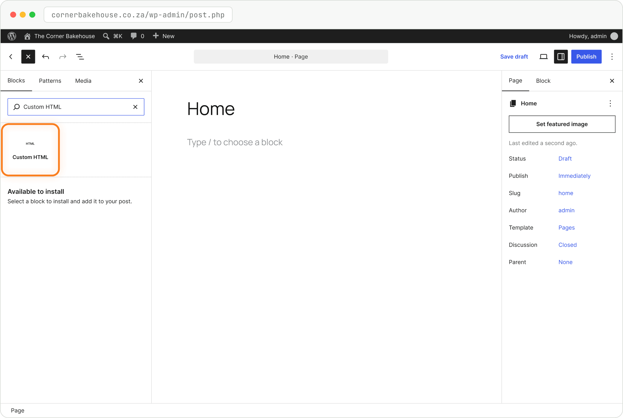Screen dimensions: 623x418
Task: Change the Pages template
Action: tap(566, 228)
